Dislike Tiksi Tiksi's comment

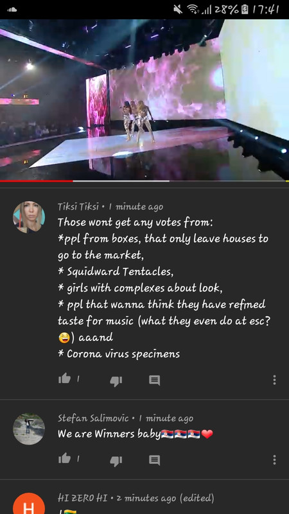pyautogui.click(x=116, y=380)
